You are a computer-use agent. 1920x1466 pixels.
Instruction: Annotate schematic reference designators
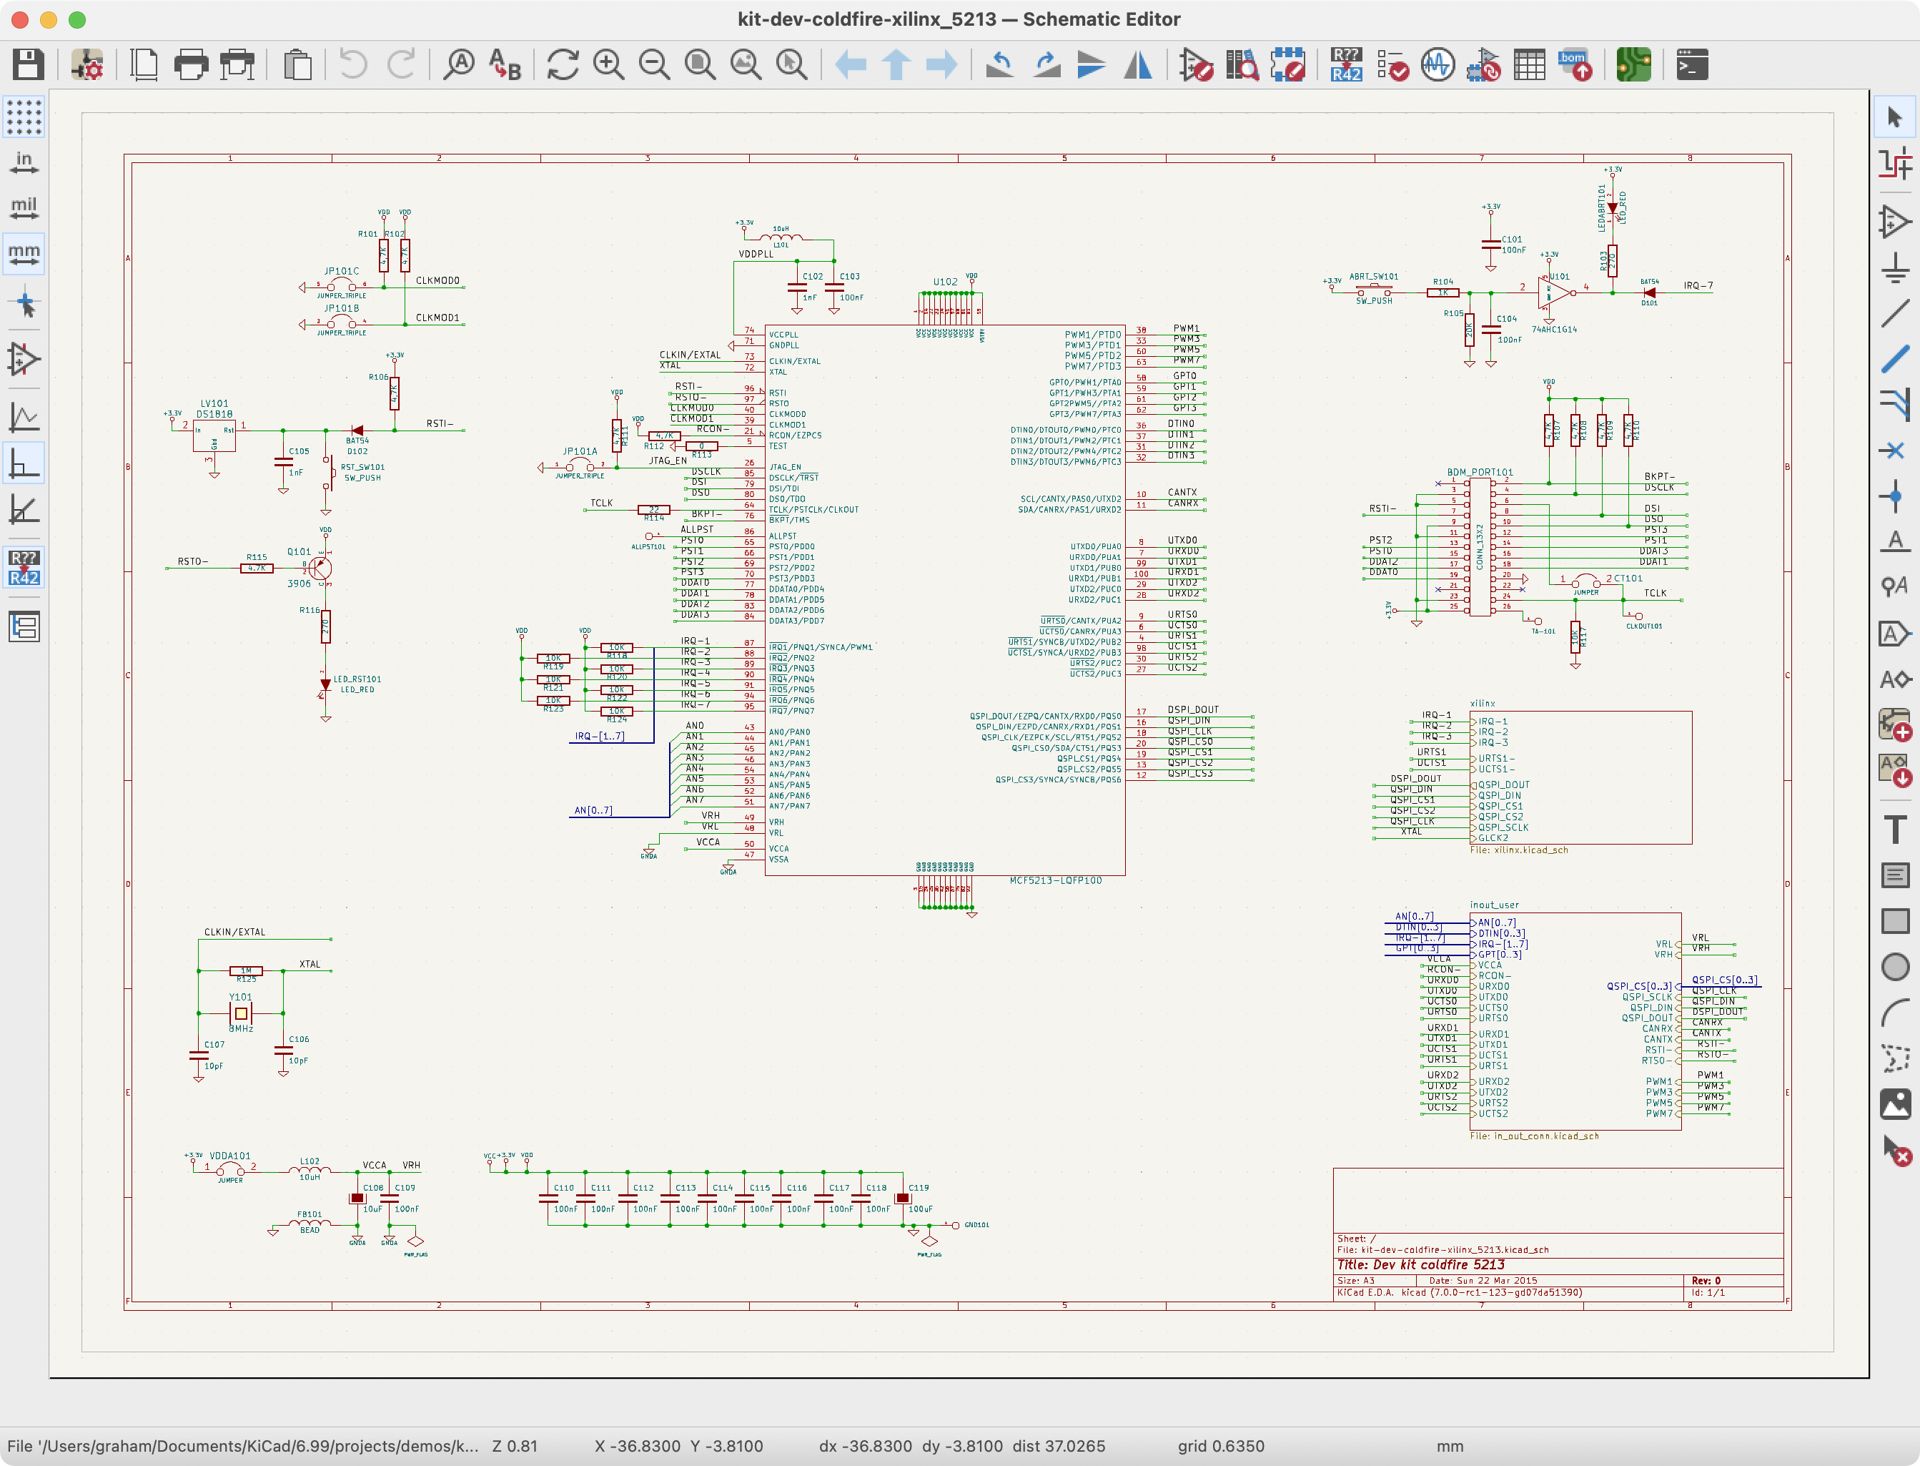[1346, 64]
